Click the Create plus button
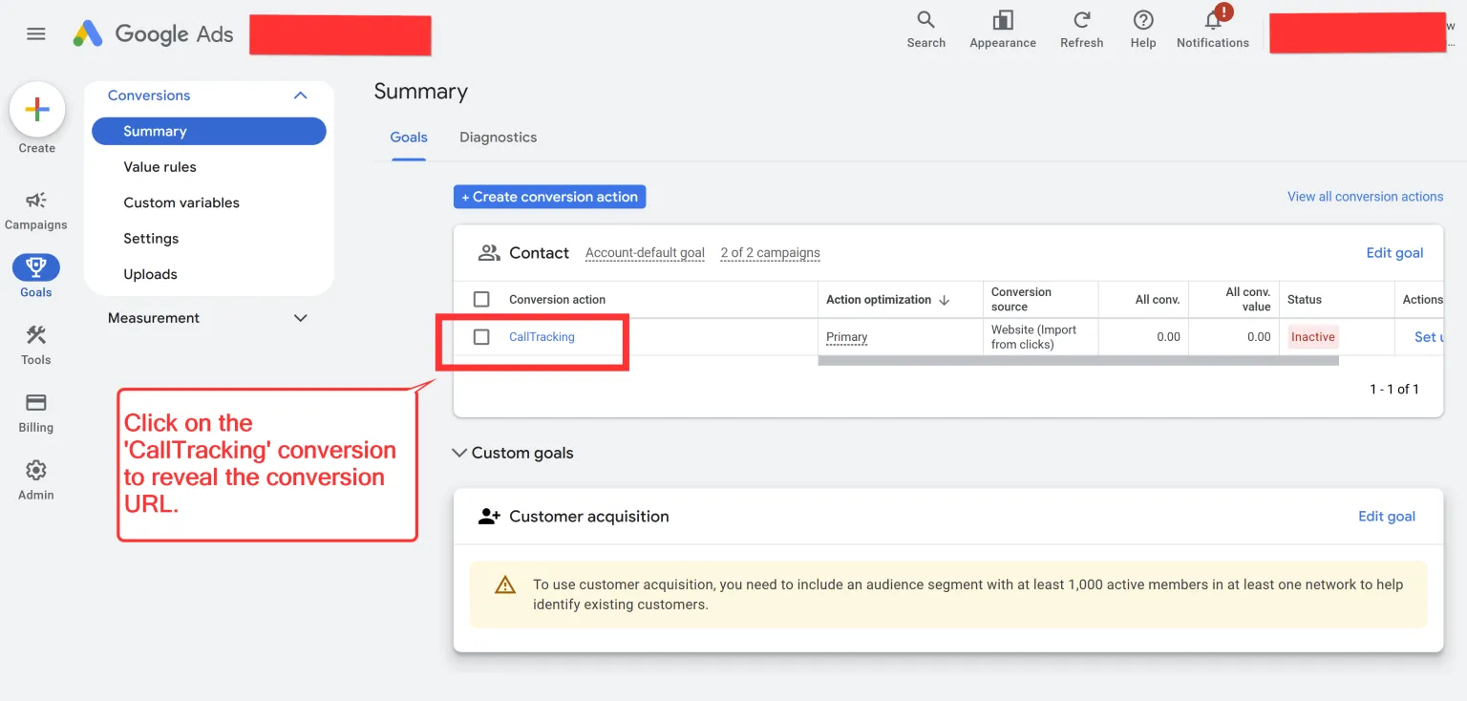Screen dimensions: 1467x701 click(37, 110)
